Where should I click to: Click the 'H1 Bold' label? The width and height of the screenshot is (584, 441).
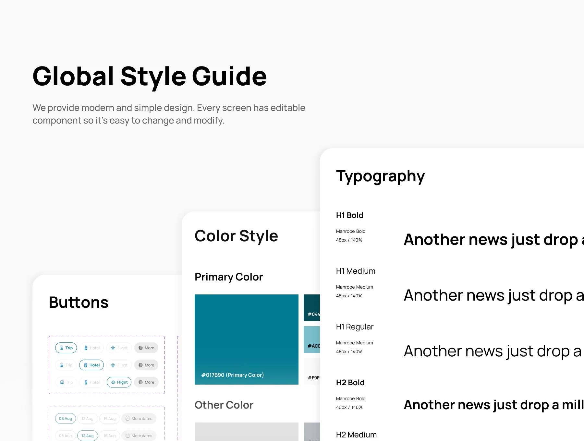pos(349,215)
